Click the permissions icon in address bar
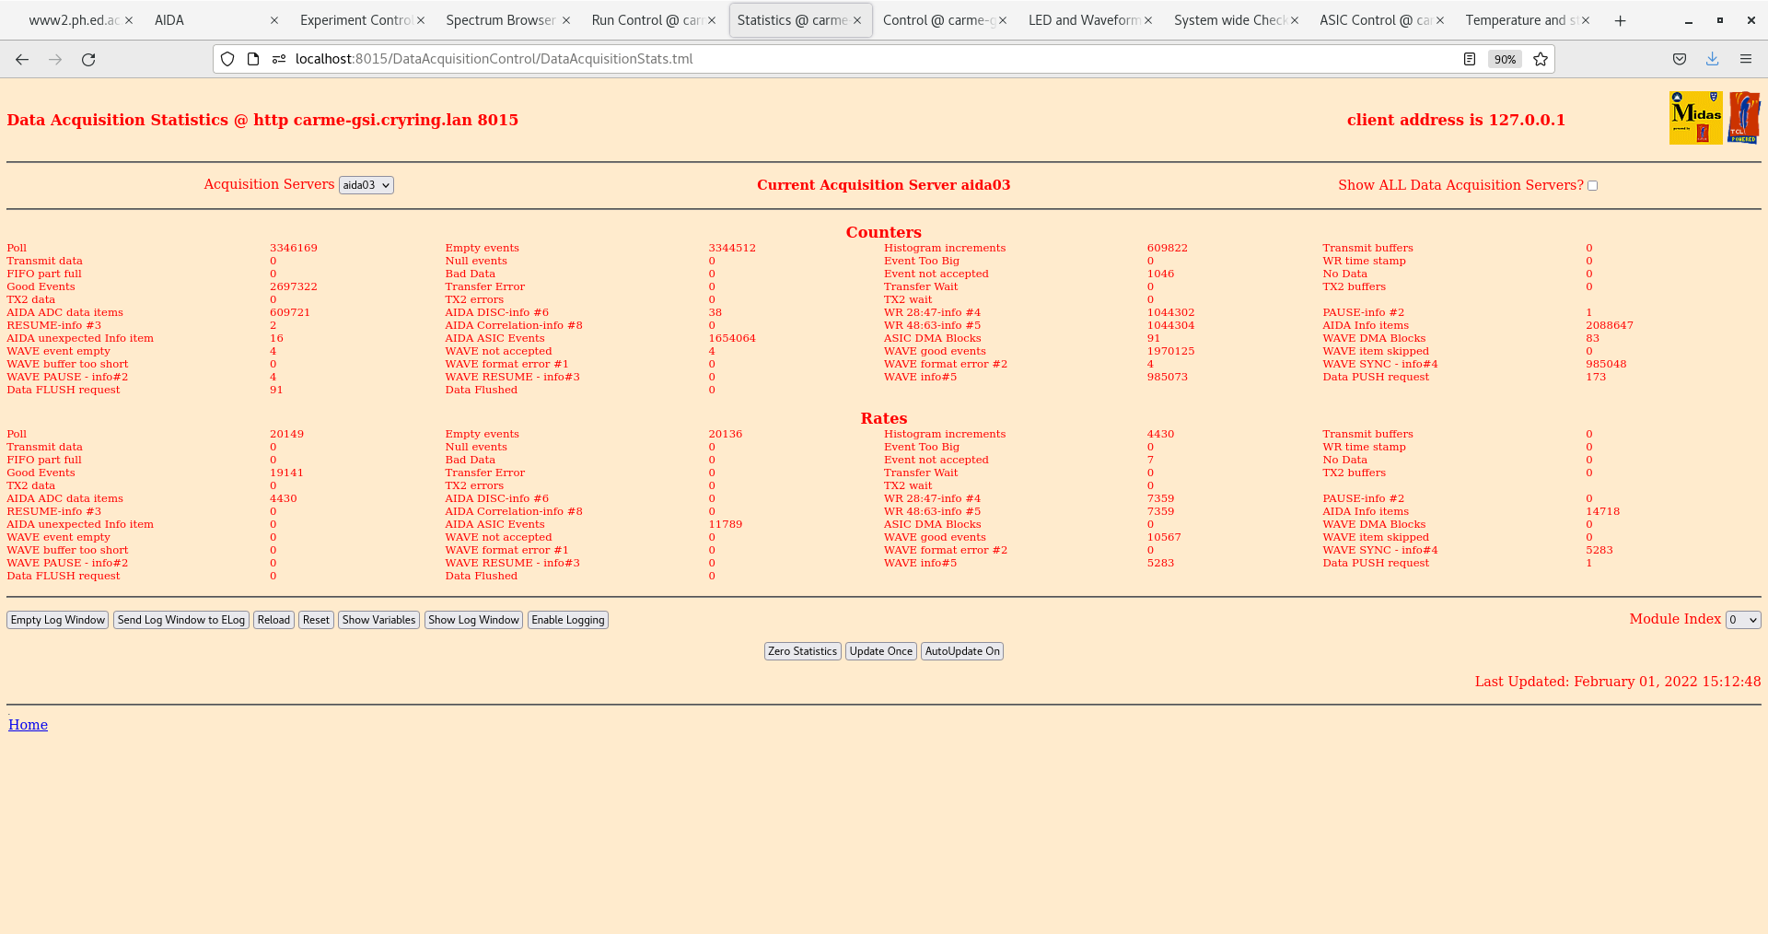The width and height of the screenshot is (1768, 934). pyautogui.click(x=279, y=59)
